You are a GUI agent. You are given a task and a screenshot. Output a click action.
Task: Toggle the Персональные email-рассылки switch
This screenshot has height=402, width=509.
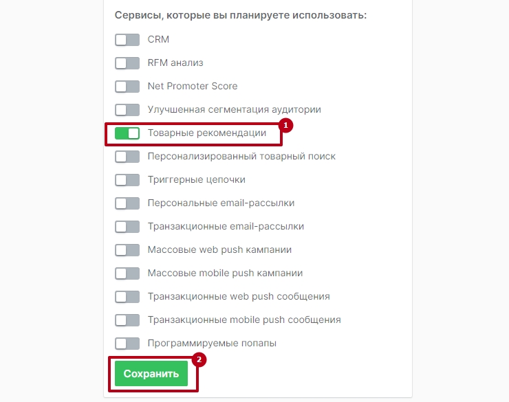pyautogui.click(x=127, y=203)
